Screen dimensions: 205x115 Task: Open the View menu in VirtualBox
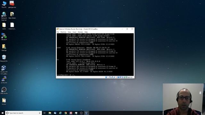70,32
